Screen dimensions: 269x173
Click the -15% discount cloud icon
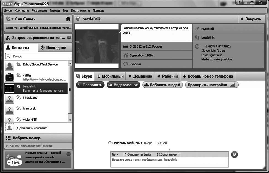[x=13, y=160]
